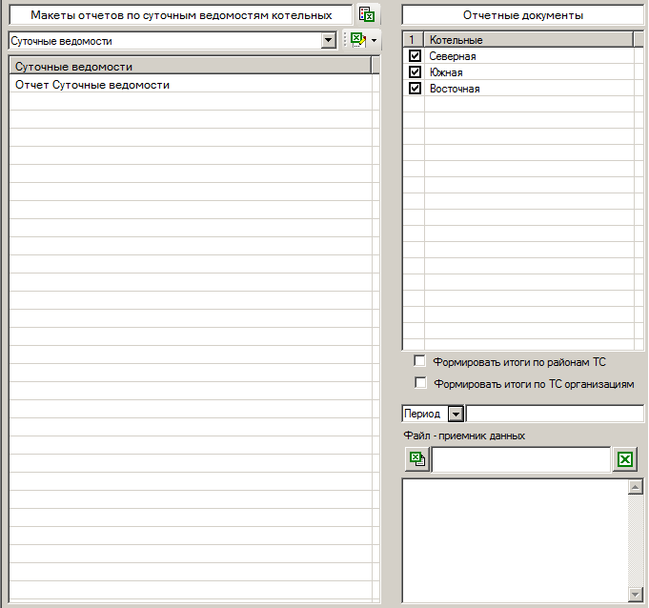Click the Файл-приемник данных path field
649x608 pixels.
click(520, 459)
